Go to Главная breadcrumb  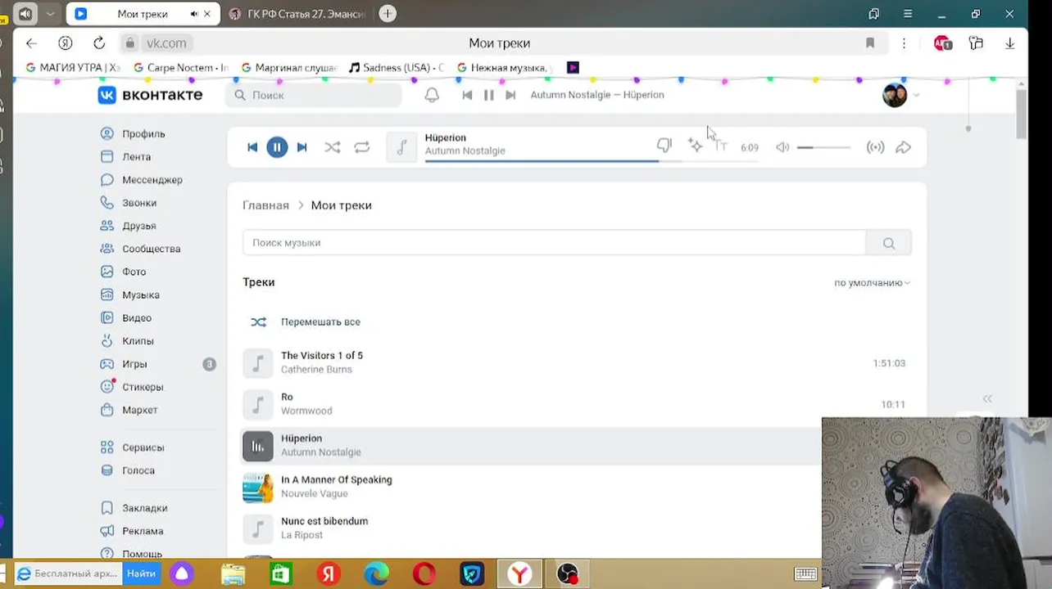(x=265, y=205)
